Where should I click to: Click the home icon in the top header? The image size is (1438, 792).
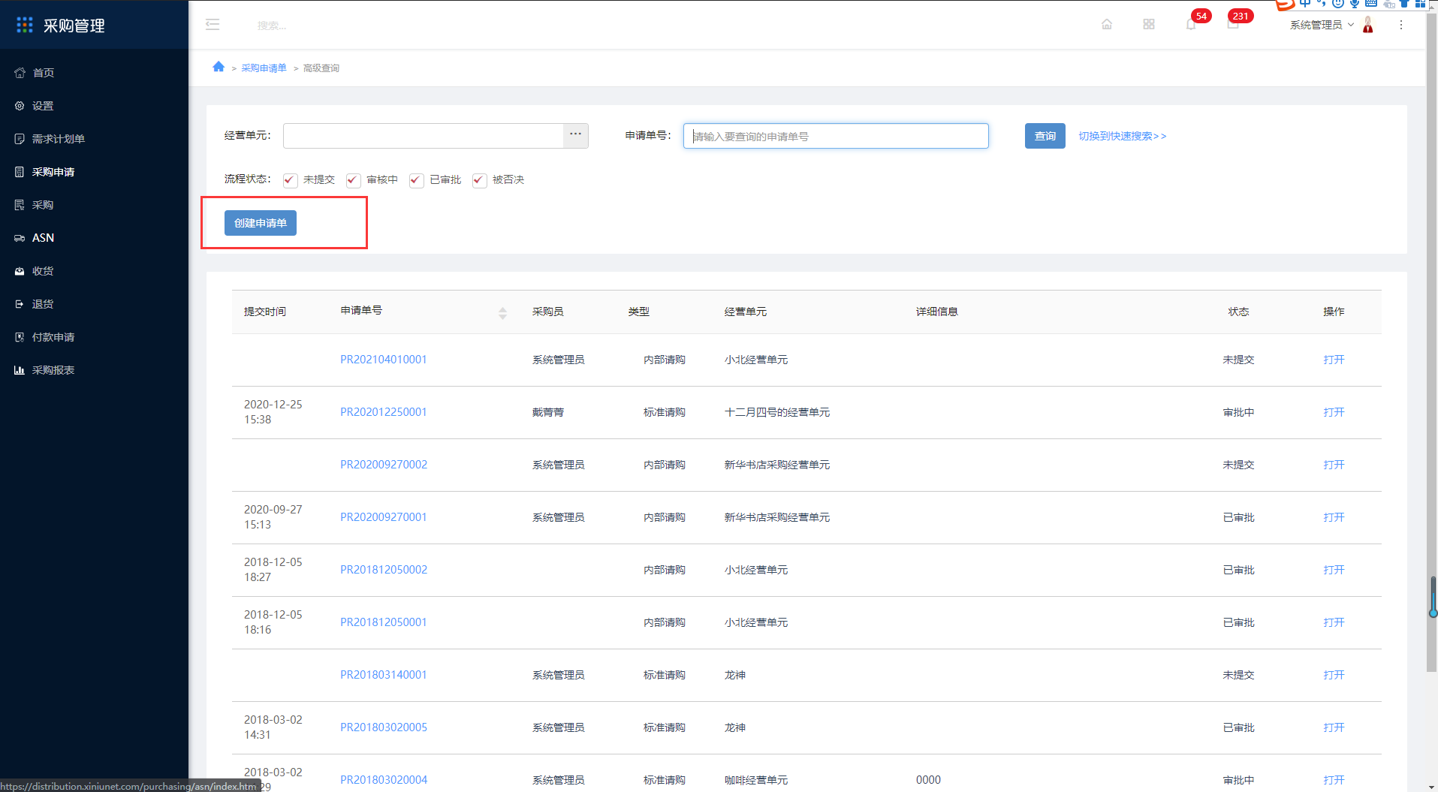(1107, 25)
